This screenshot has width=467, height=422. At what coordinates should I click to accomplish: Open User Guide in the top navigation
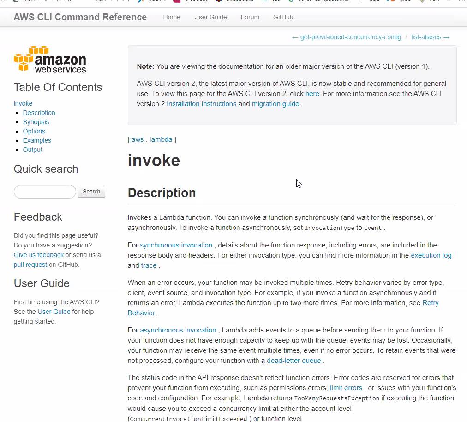(210, 17)
